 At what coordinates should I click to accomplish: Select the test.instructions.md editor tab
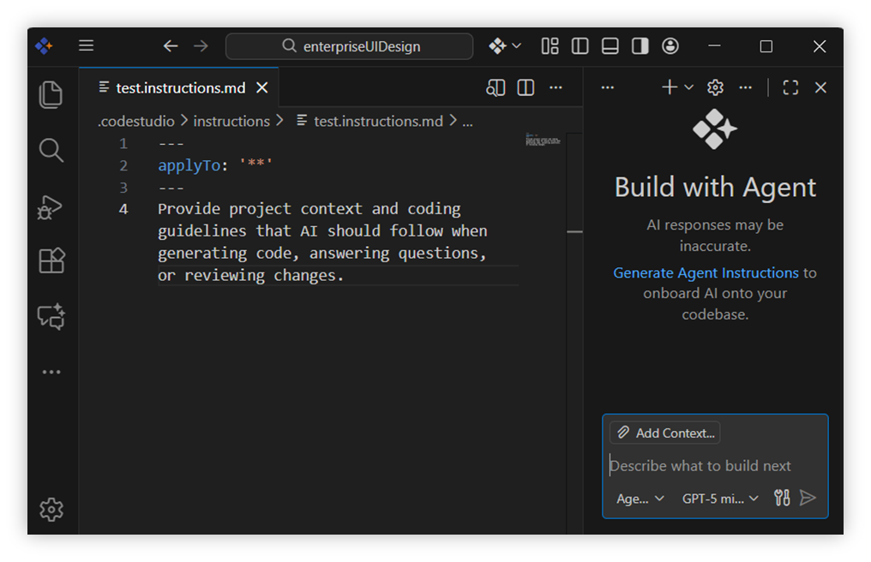[180, 87]
